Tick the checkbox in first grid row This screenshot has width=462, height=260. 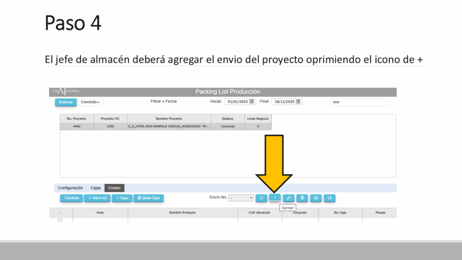point(60,220)
